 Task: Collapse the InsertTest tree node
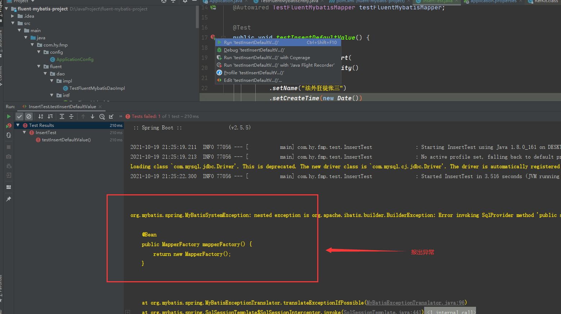tap(24, 132)
